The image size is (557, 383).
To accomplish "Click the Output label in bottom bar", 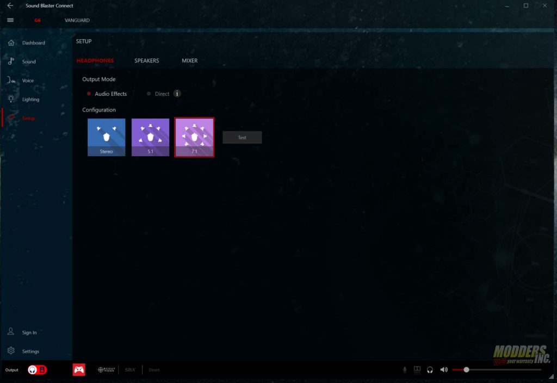I will pyautogui.click(x=12, y=370).
